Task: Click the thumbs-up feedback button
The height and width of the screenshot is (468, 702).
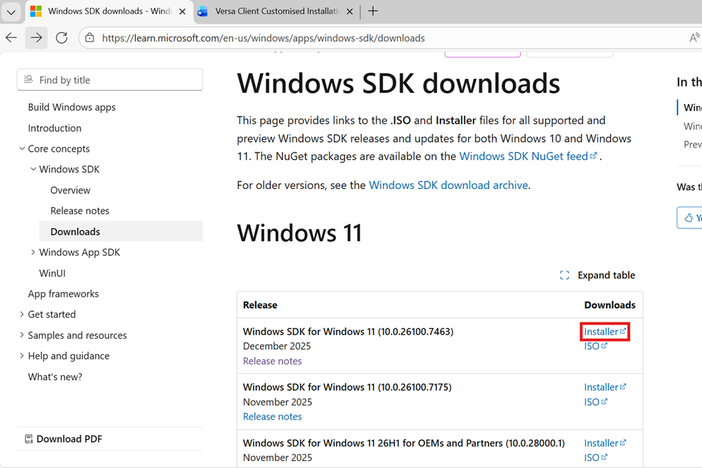Action: tap(689, 218)
